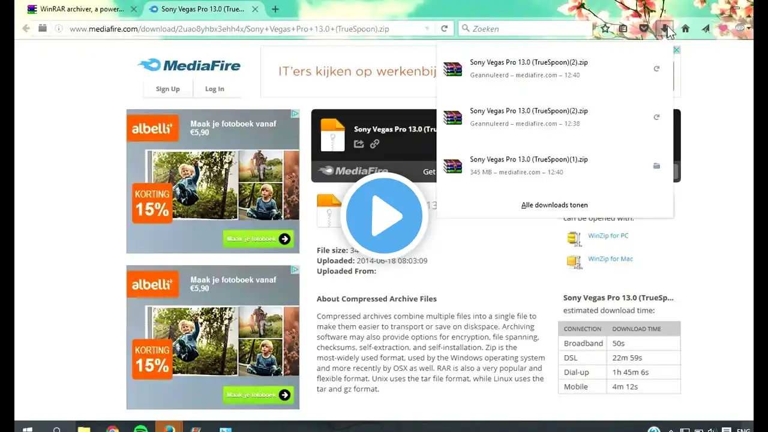Close the IT'ers banner advertisement
The width and height of the screenshot is (768, 432).
point(676,50)
